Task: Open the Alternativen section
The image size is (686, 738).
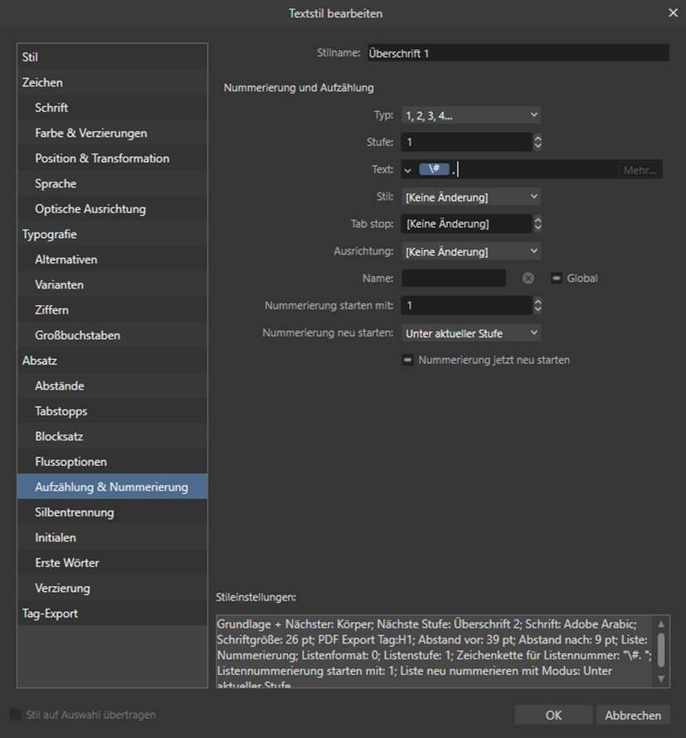Action: 113,260
